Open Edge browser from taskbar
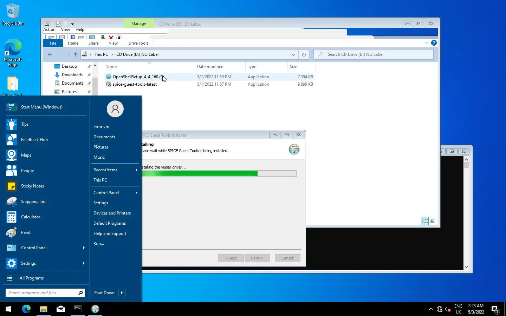Screen dimensions: 506x316 [x=26, y=309]
